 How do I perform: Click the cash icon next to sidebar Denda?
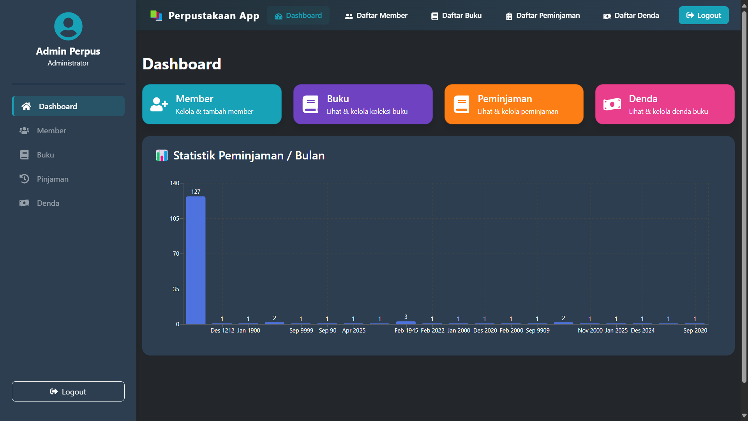24,203
